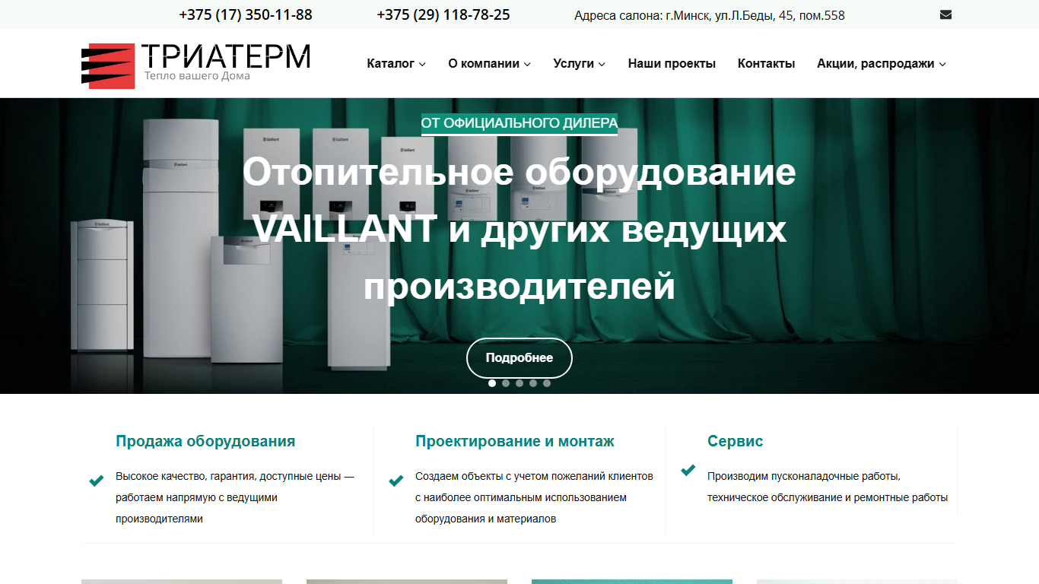1039x584 pixels.
Task: Click the ОТ ОФИЦИАЛЬНОГО ДИЛЕРА label
Action: click(x=519, y=122)
